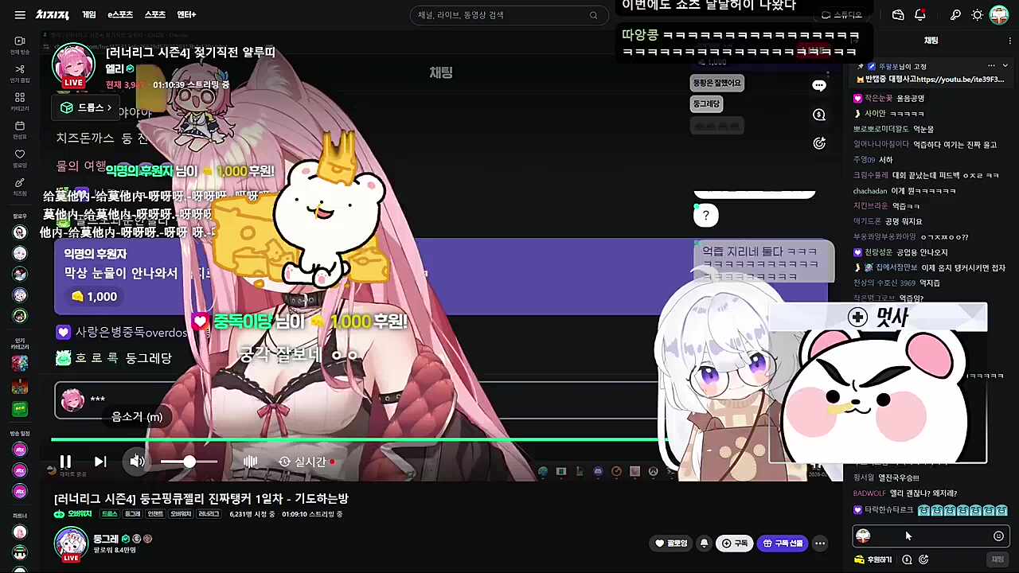Viewport: 1019px width, 573px height.
Task: Open the notifications bell in the top bar
Action: coord(920,14)
